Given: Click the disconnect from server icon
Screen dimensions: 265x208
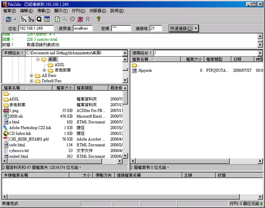Looking at the screenshot, I should (80, 19).
